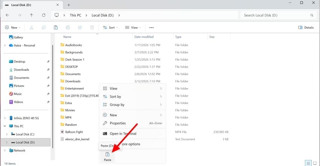Open the New submenu in context menu
The width and height of the screenshot is (320, 166).
click(x=133, y=115)
